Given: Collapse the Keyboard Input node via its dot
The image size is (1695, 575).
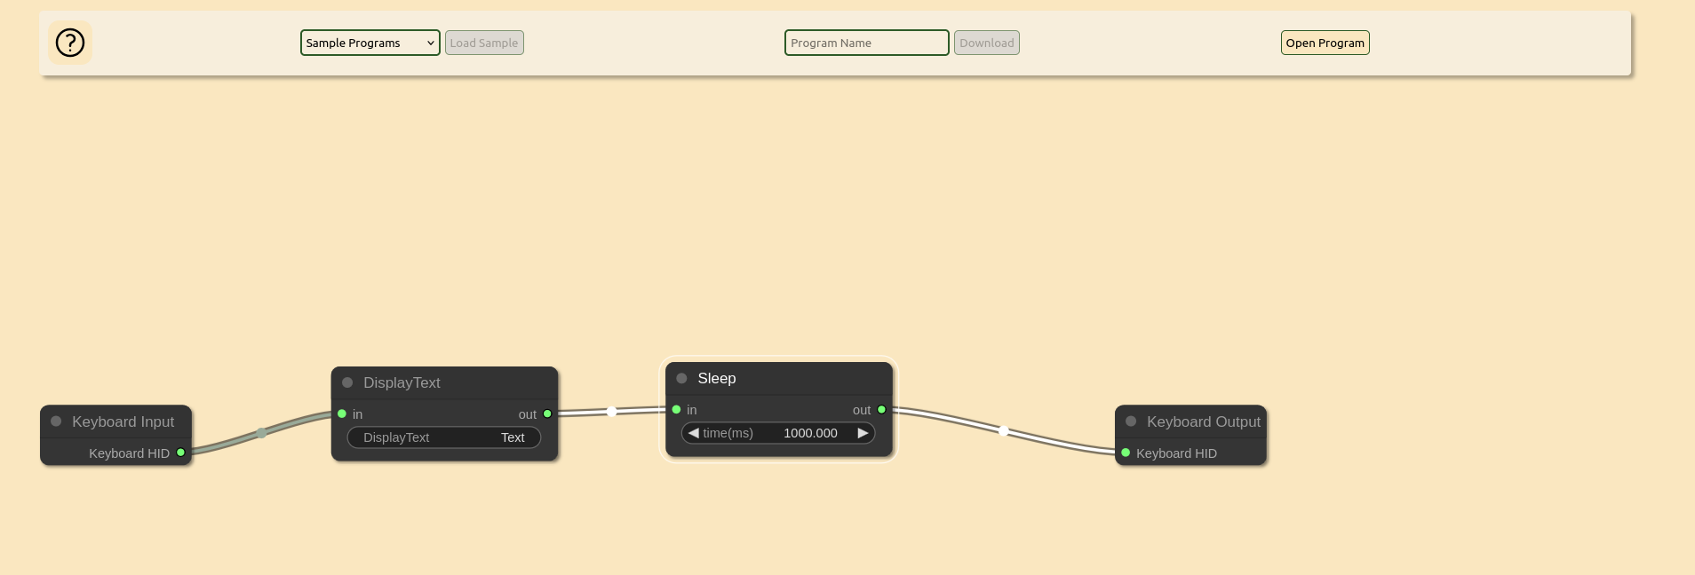Looking at the screenshot, I should click(x=56, y=421).
